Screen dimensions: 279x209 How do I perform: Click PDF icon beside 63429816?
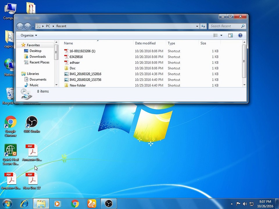66,57
